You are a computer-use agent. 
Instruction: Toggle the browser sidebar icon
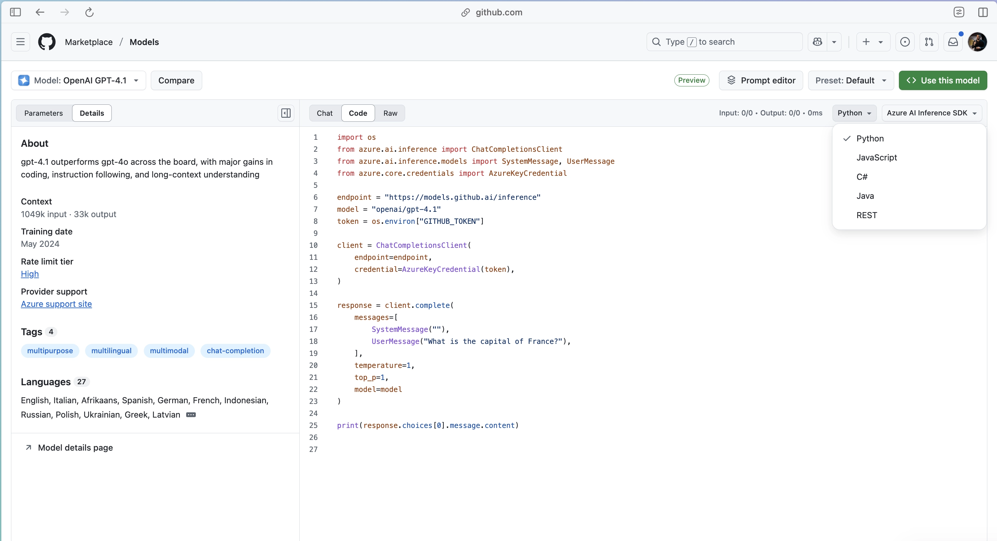[x=15, y=12]
